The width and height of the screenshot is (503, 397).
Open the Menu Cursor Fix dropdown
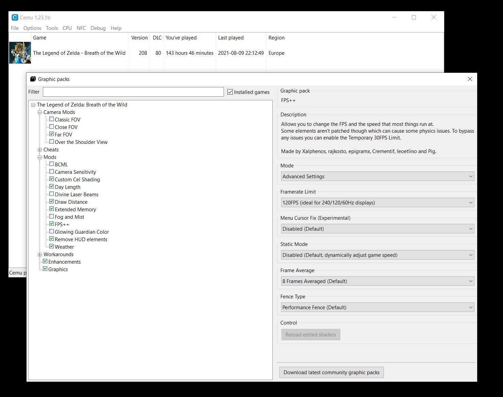377,229
